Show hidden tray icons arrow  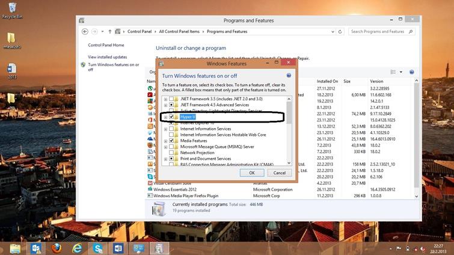[x=391, y=248]
